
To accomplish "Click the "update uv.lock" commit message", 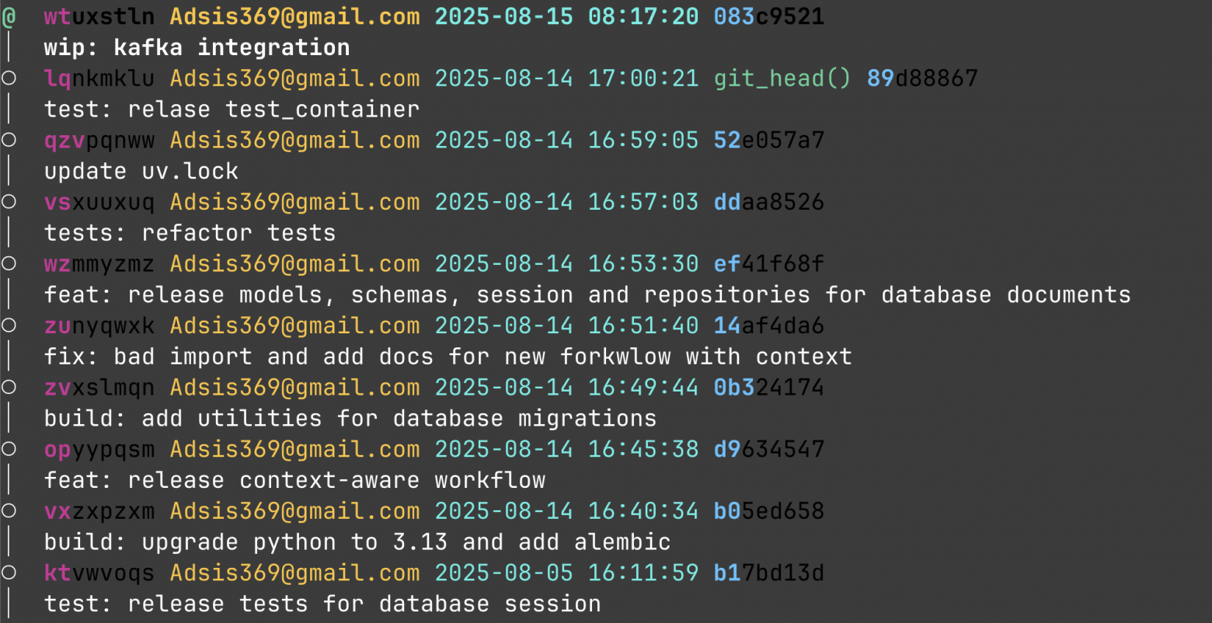I will pyautogui.click(x=141, y=171).
